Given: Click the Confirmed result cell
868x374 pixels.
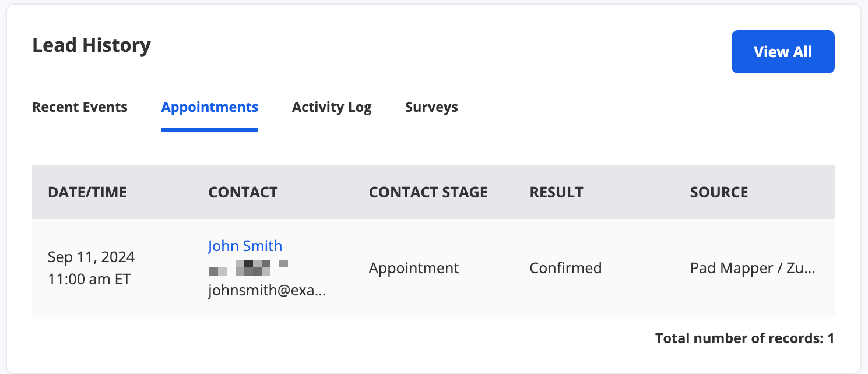Looking at the screenshot, I should [x=565, y=268].
